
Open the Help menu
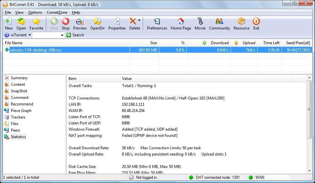[x=76, y=12]
